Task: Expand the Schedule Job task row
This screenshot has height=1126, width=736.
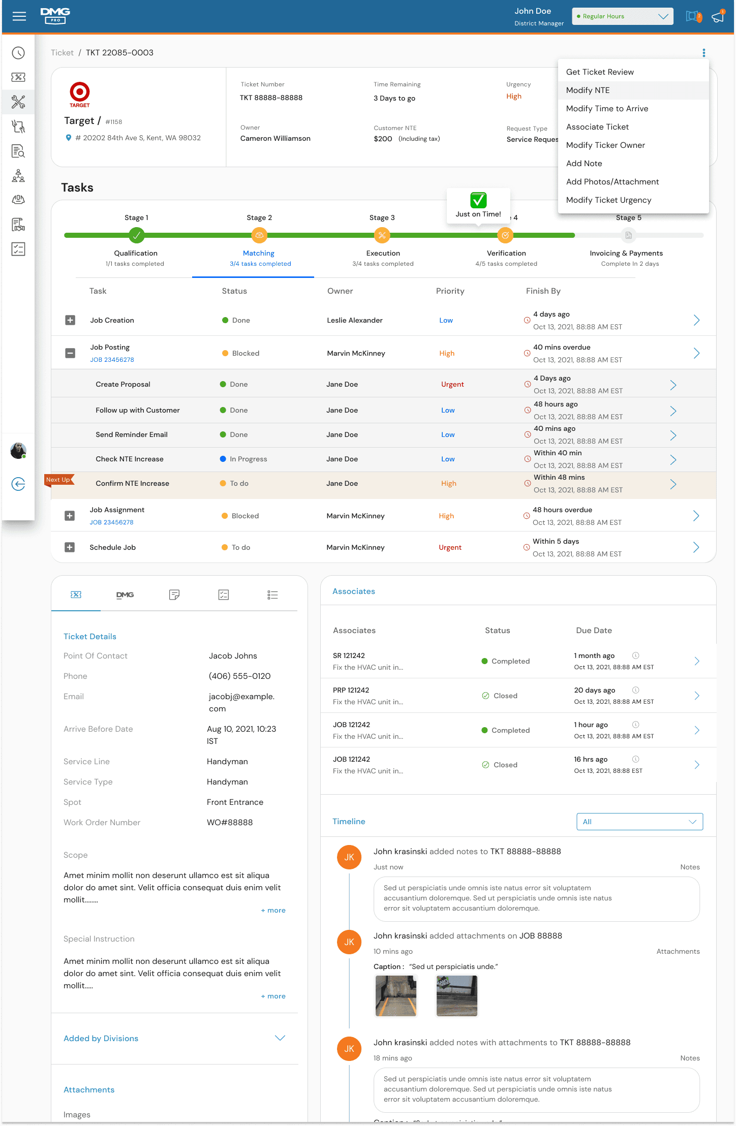Action: pos(70,547)
